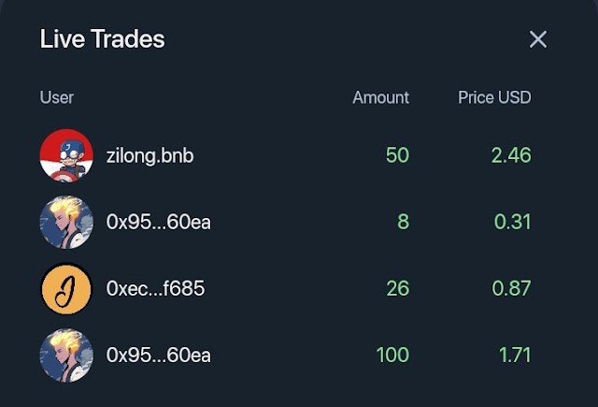This screenshot has height=407, width=598.
Task: Select 0x95...60ea in the 0.31 trade row
Action: [158, 222]
